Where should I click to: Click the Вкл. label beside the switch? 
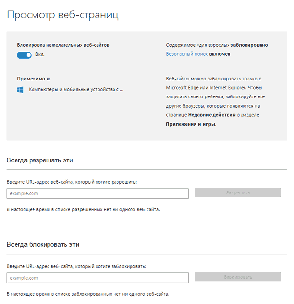click(40, 55)
